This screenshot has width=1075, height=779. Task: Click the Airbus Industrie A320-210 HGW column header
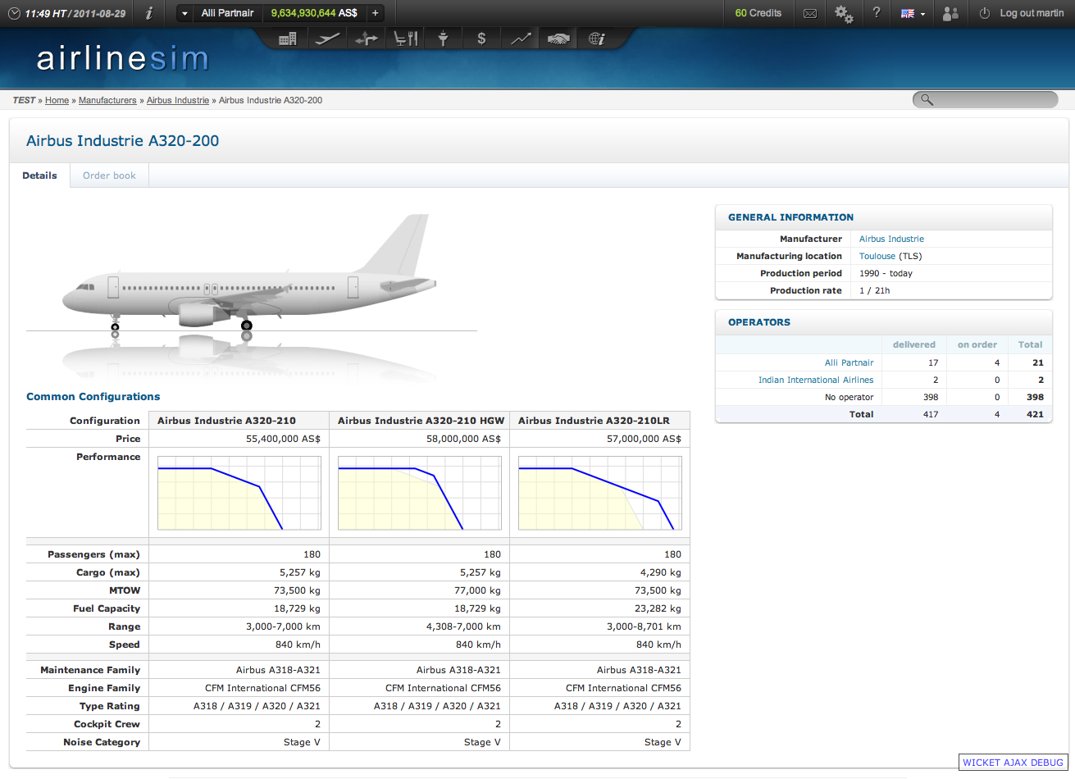421,421
